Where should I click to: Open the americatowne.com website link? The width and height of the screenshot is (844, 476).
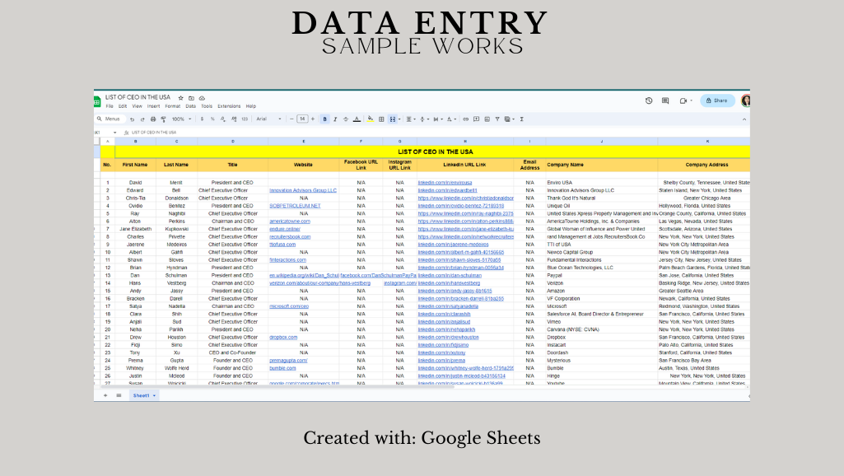coord(290,222)
